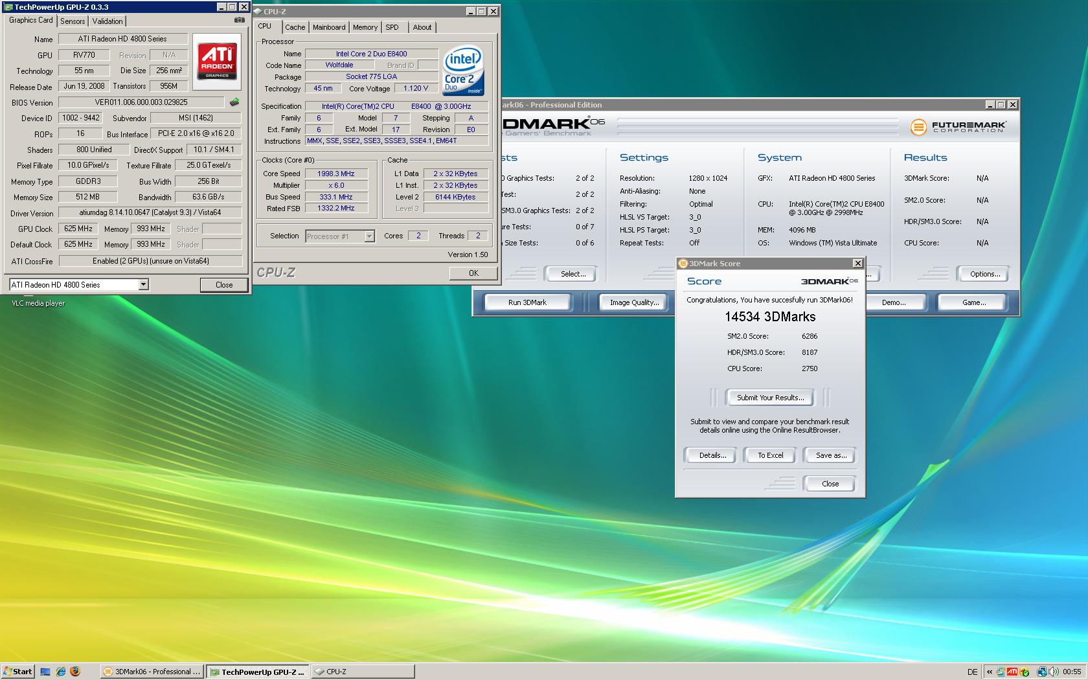The image size is (1088, 680).
Task: Click the network connection tray icon
Action: tap(1042, 672)
